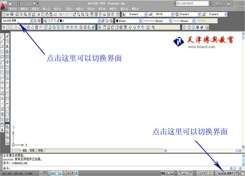Click the Cut scissors icon in the standard toolbar
Screen dimensions: 245x176
[x=39, y=14]
